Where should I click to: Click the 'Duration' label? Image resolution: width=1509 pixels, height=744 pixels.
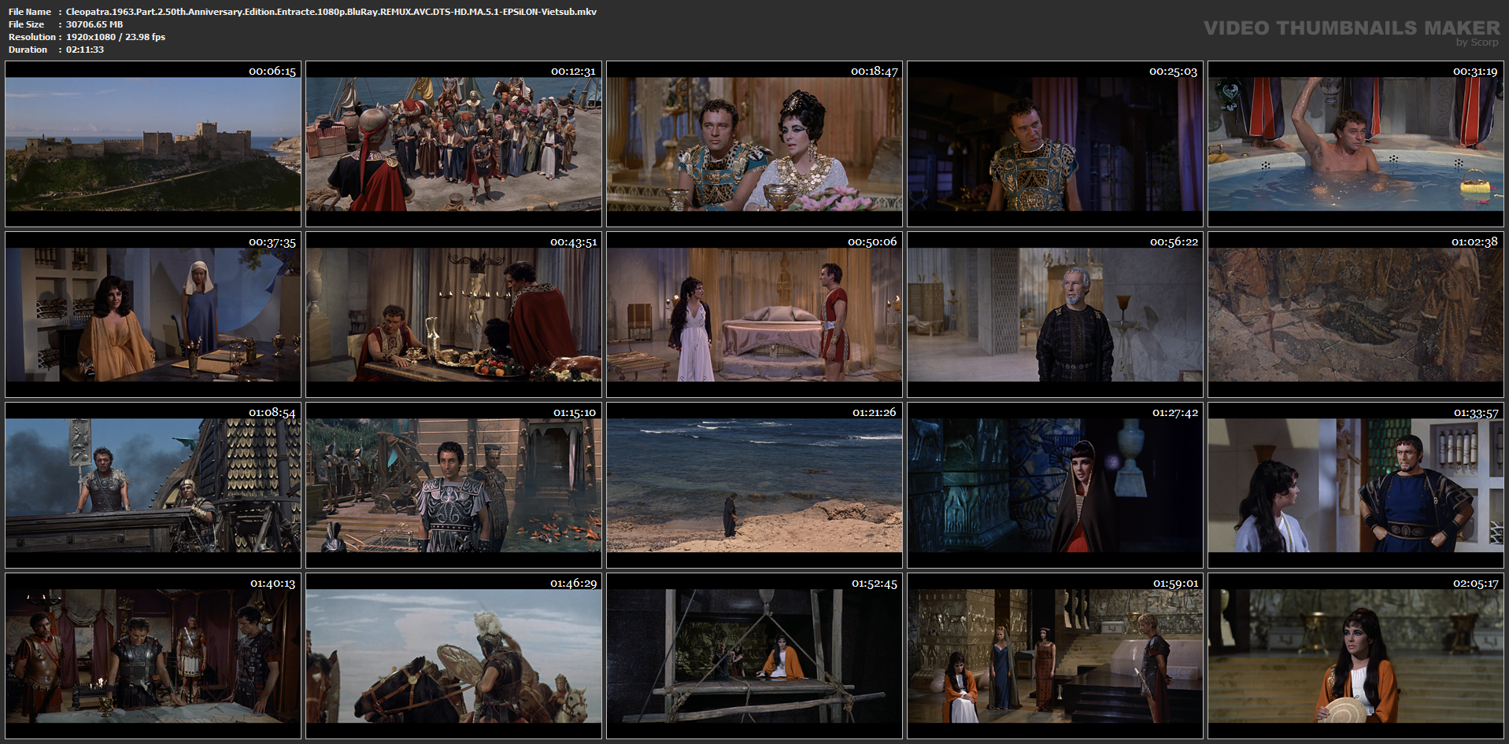[28, 50]
